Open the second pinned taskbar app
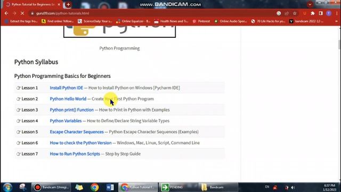The width and height of the screenshot is (341, 192). (22, 187)
